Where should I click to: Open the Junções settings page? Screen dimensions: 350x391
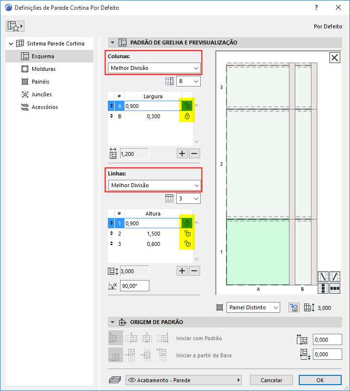click(x=49, y=94)
